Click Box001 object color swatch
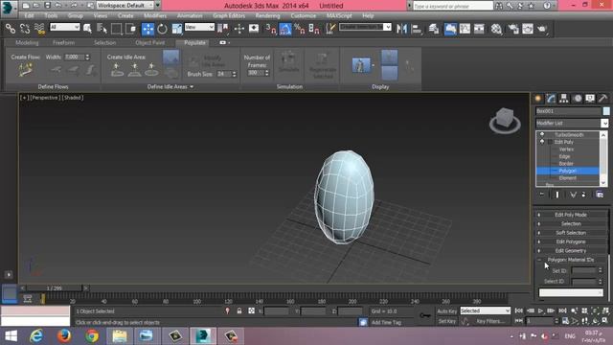Screen dimensions: 613x345 pos(606,111)
